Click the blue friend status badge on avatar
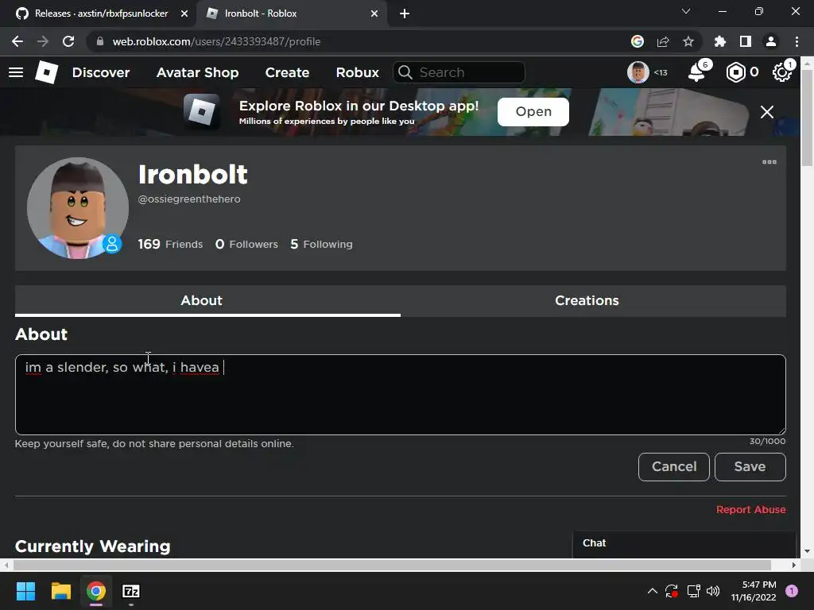 pyautogui.click(x=112, y=244)
